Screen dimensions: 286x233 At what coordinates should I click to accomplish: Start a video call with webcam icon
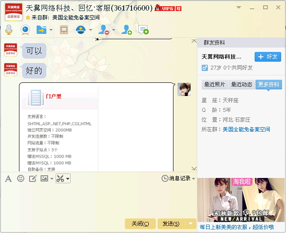[25, 30]
